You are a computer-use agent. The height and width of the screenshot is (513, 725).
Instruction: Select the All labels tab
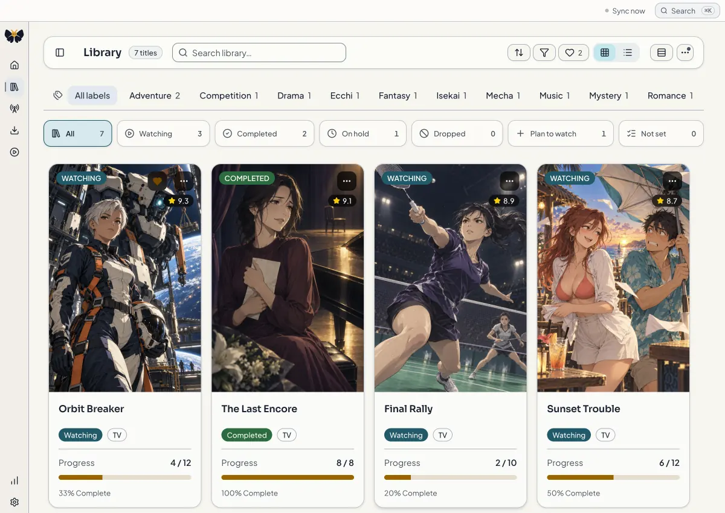click(x=92, y=95)
